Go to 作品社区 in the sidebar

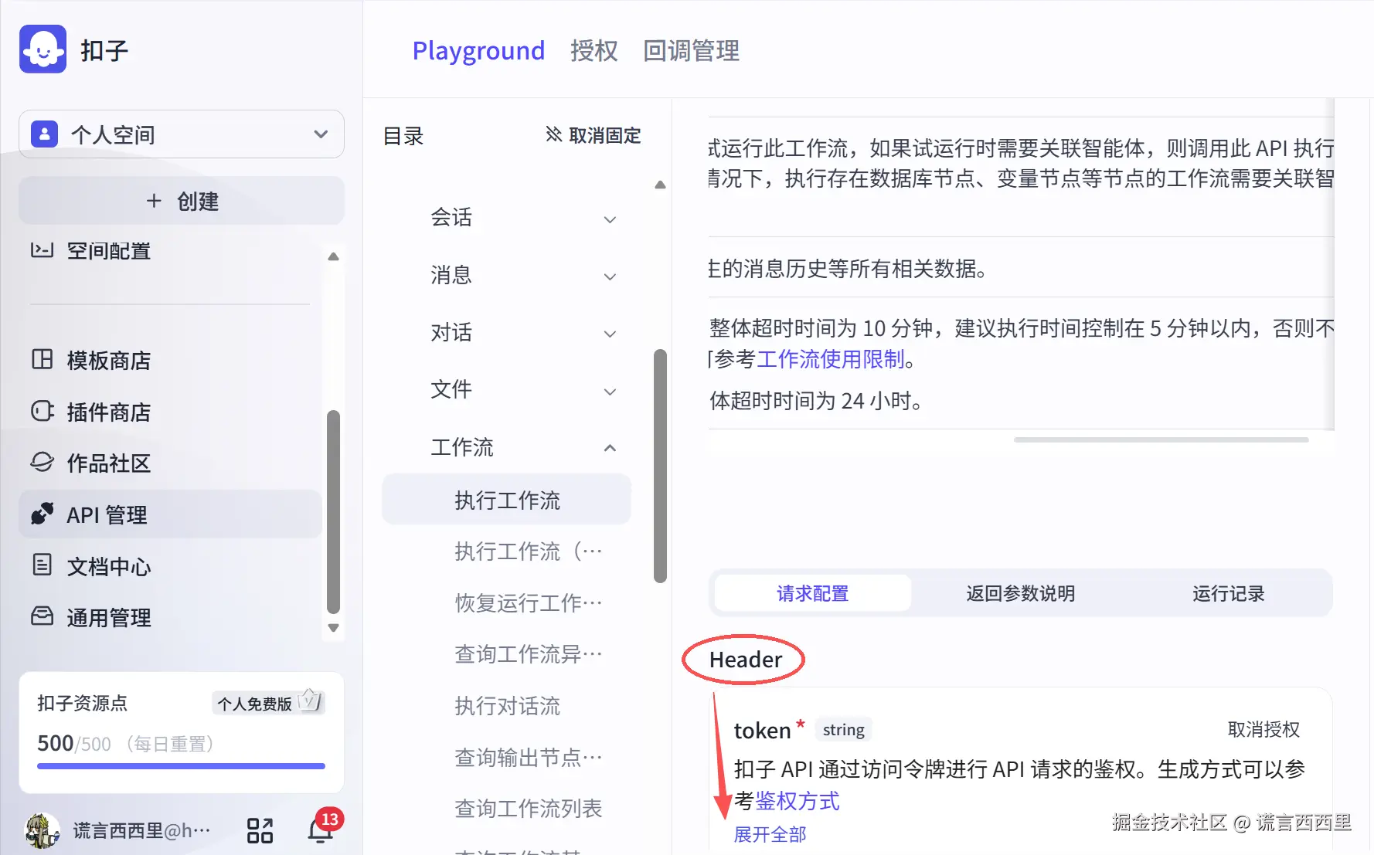tap(170, 463)
